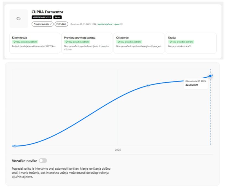Click the check icon under Provjera pravnog statusa
Image resolution: width=226 pixels, height=190 pixels.
66,42
